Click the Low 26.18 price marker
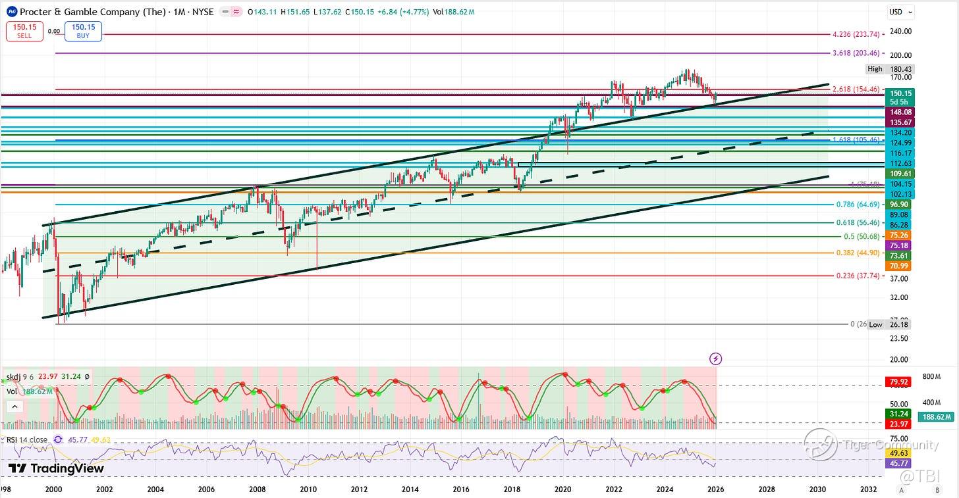The image size is (959, 498). 890,324
